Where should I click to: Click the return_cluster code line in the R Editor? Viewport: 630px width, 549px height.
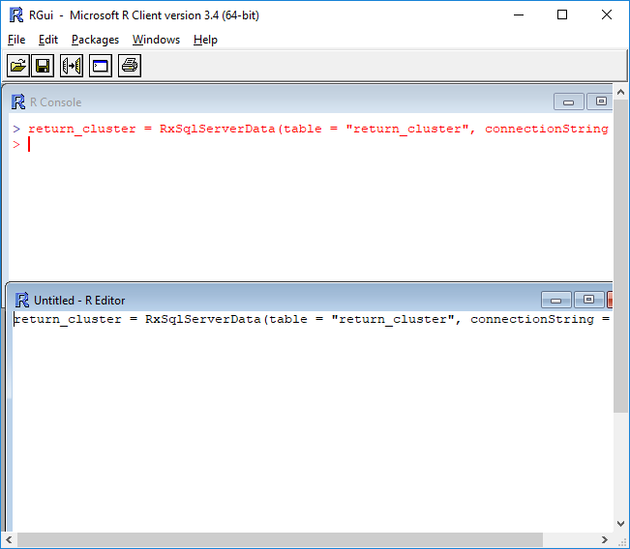[x=194, y=319]
